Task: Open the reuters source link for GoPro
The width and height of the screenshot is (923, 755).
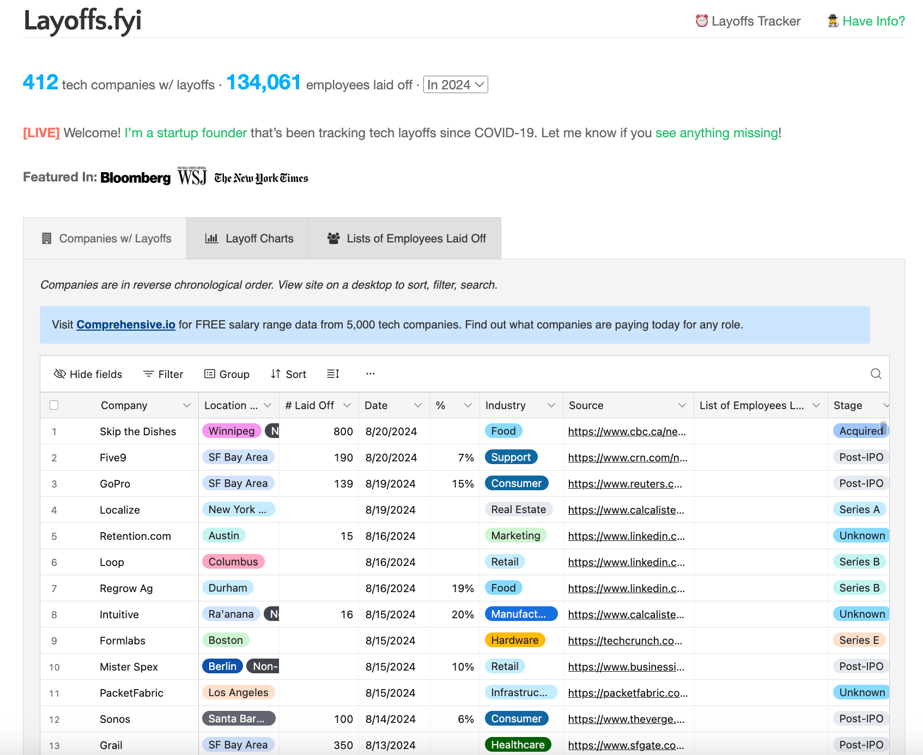Action: tap(625, 484)
